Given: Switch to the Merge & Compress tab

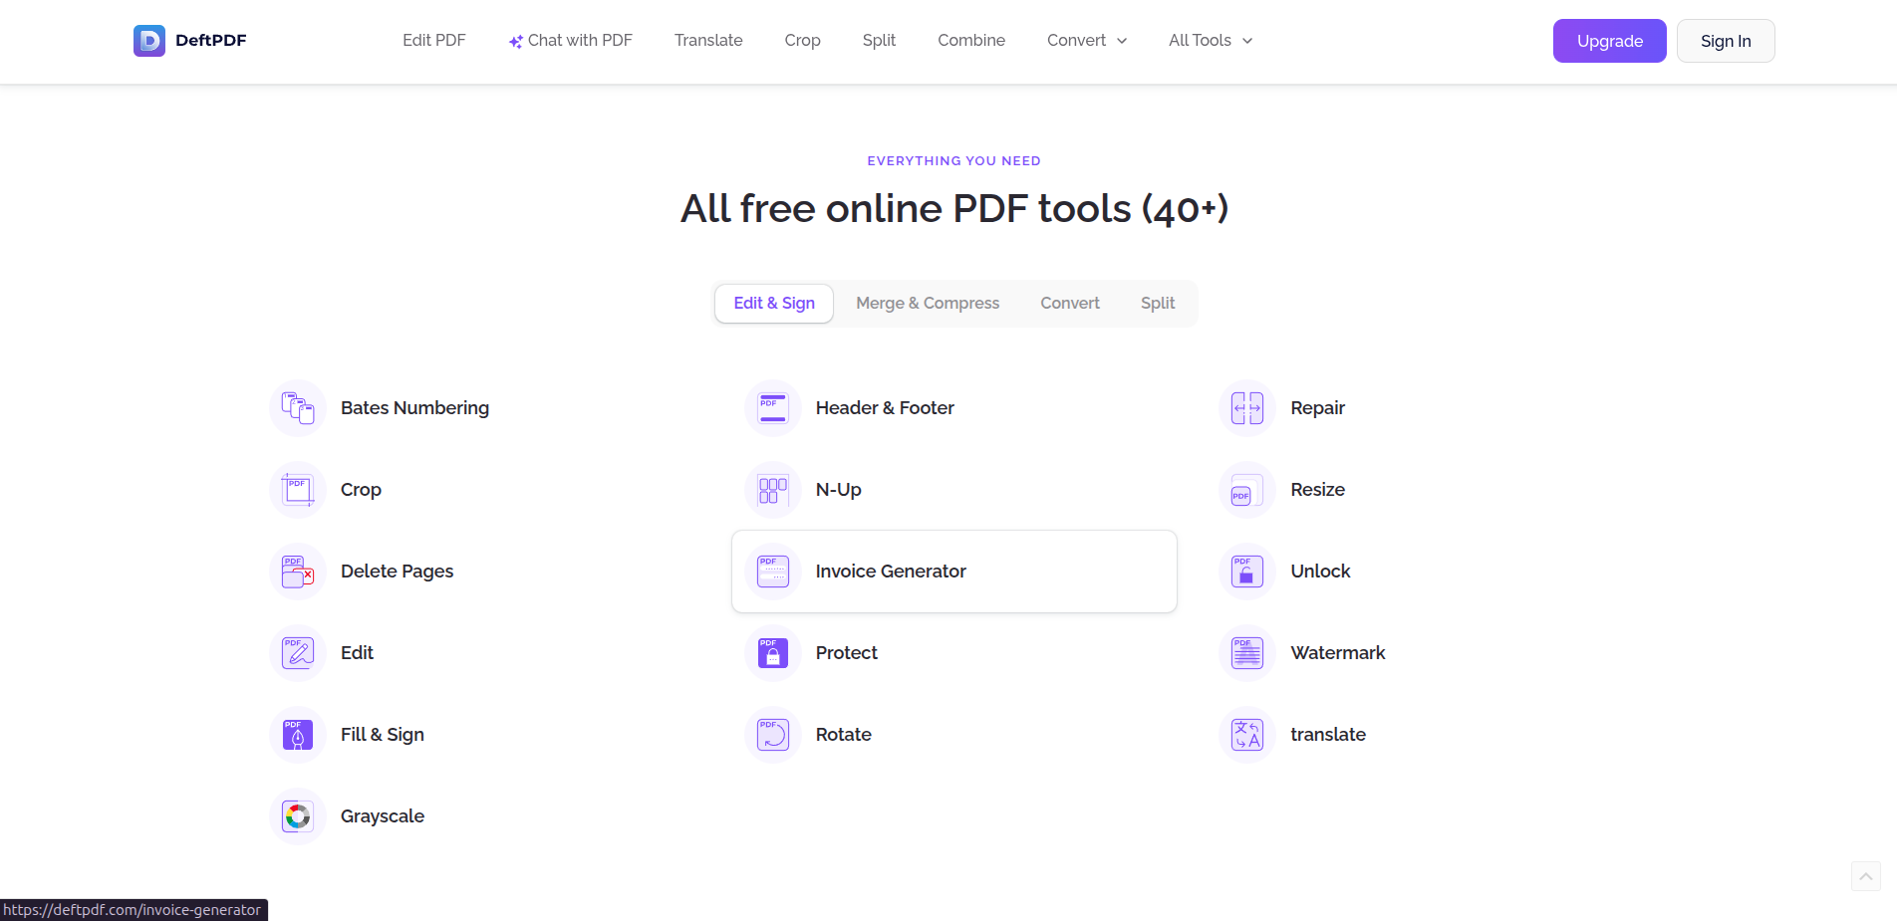Looking at the screenshot, I should tap(928, 303).
